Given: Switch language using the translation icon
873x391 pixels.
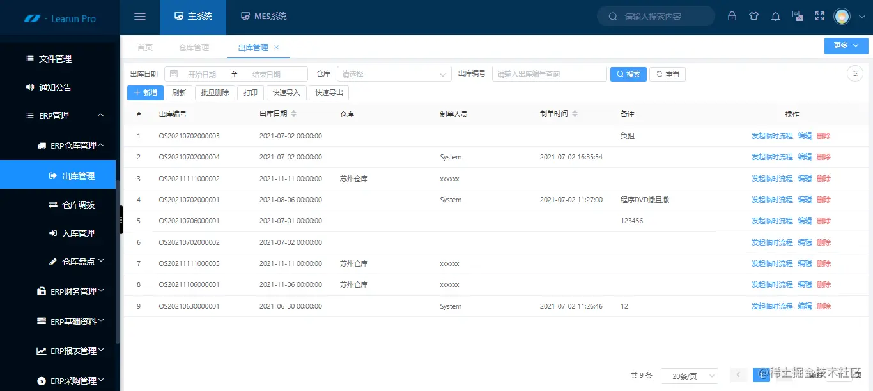Looking at the screenshot, I should coord(797,16).
